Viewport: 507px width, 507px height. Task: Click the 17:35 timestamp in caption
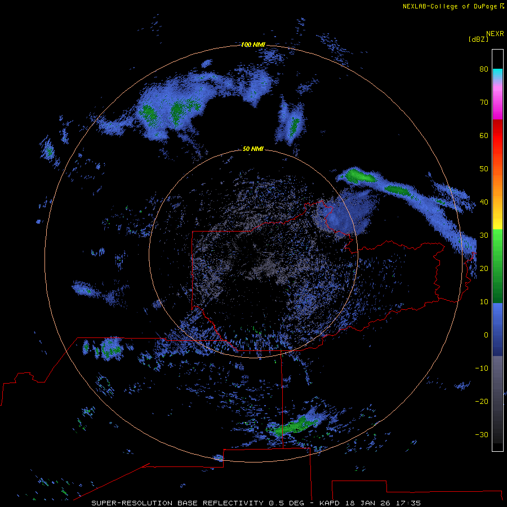click(x=408, y=503)
